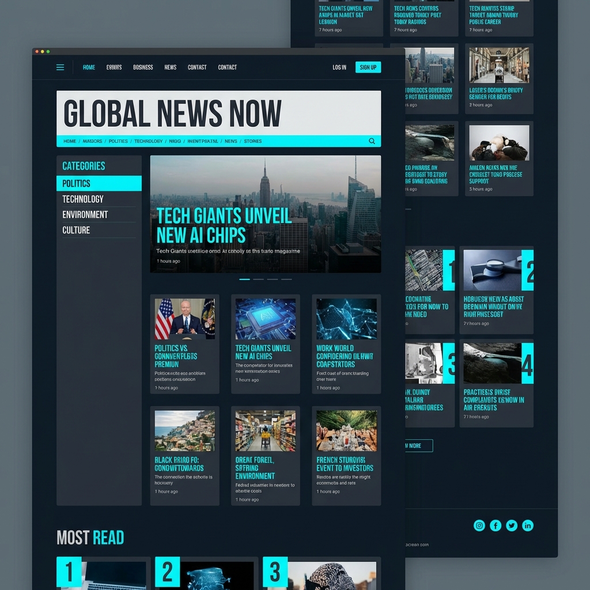
Task: Switch to the News navigation tab
Action: 170,67
